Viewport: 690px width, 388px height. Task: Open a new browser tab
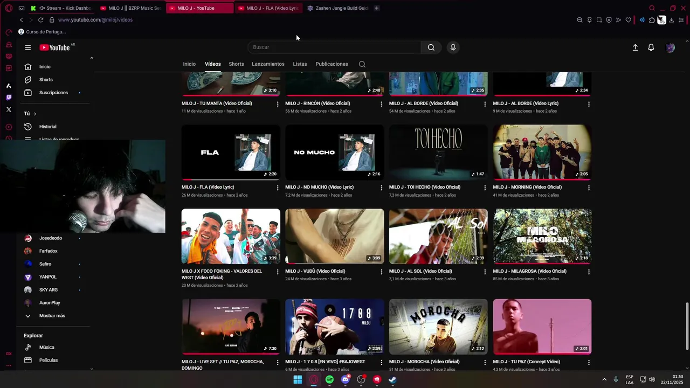pos(377,8)
